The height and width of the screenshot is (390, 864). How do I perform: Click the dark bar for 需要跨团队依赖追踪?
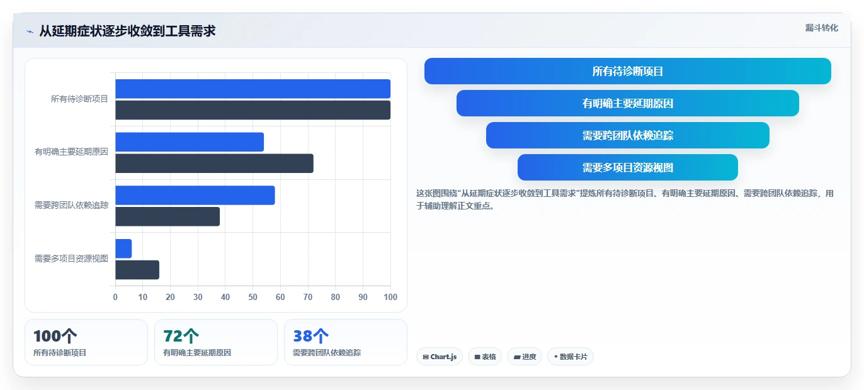click(168, 216)
